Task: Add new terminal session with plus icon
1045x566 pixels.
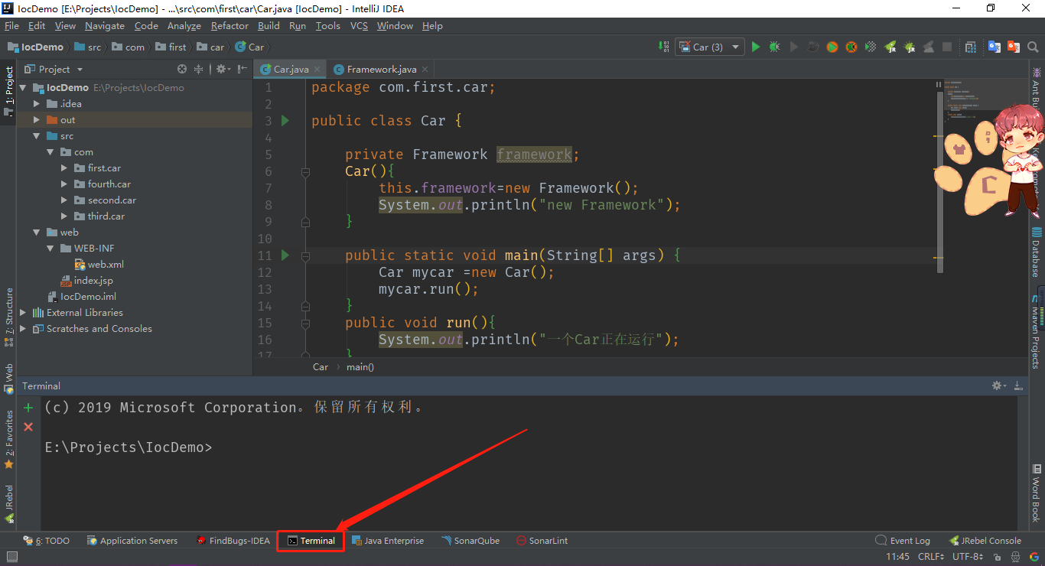Action: [x=28, y=408]
